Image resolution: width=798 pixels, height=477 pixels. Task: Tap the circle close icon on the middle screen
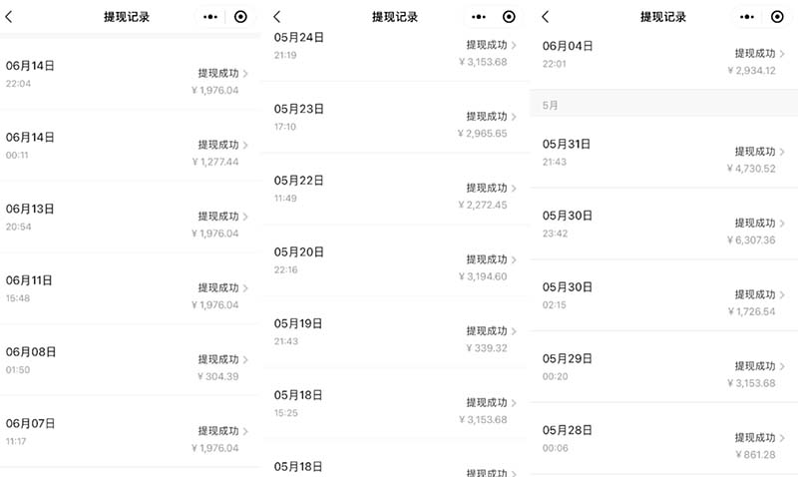[x=509, y=17]
